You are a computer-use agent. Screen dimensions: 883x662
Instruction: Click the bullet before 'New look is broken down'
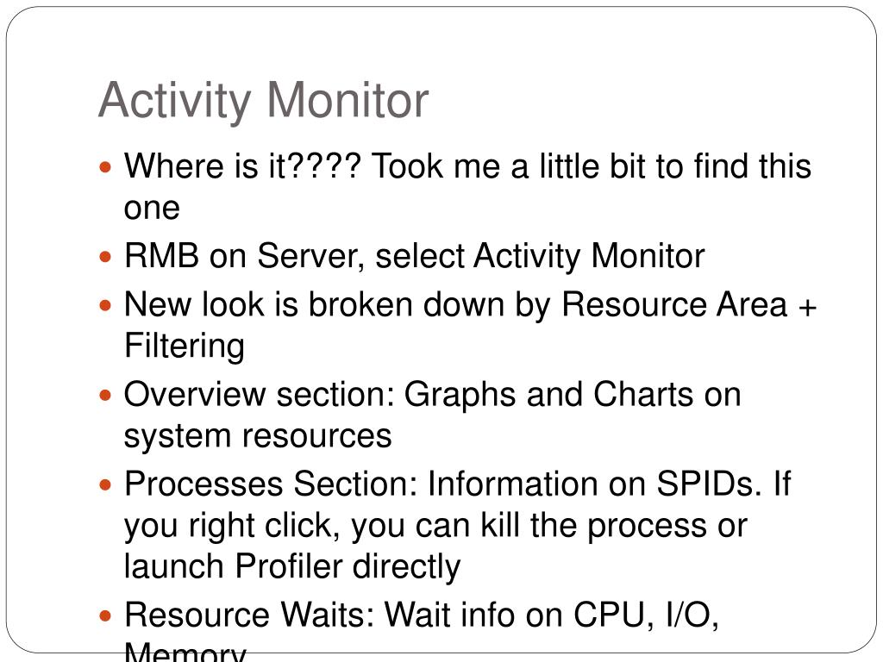tap(105, 306)
